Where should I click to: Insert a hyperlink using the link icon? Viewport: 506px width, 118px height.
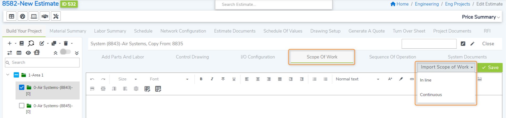tap(412, 79)
